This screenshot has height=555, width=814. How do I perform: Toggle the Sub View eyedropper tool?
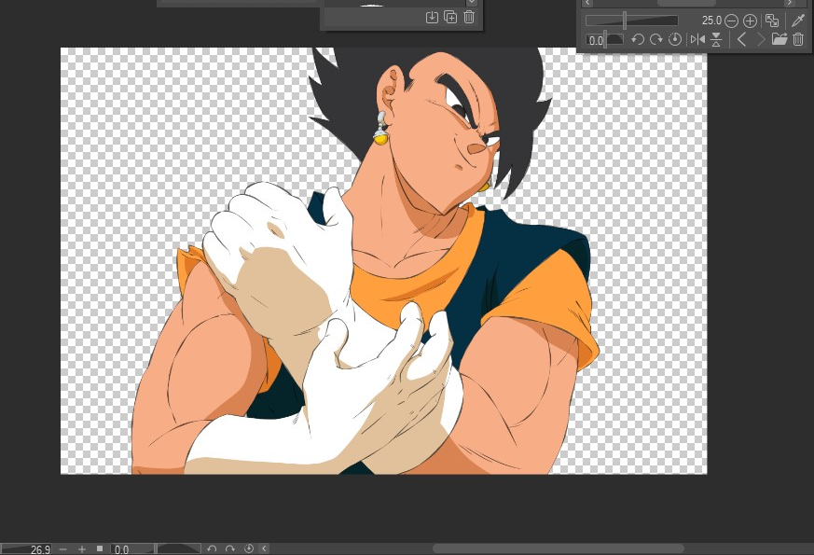click(798, 21)
